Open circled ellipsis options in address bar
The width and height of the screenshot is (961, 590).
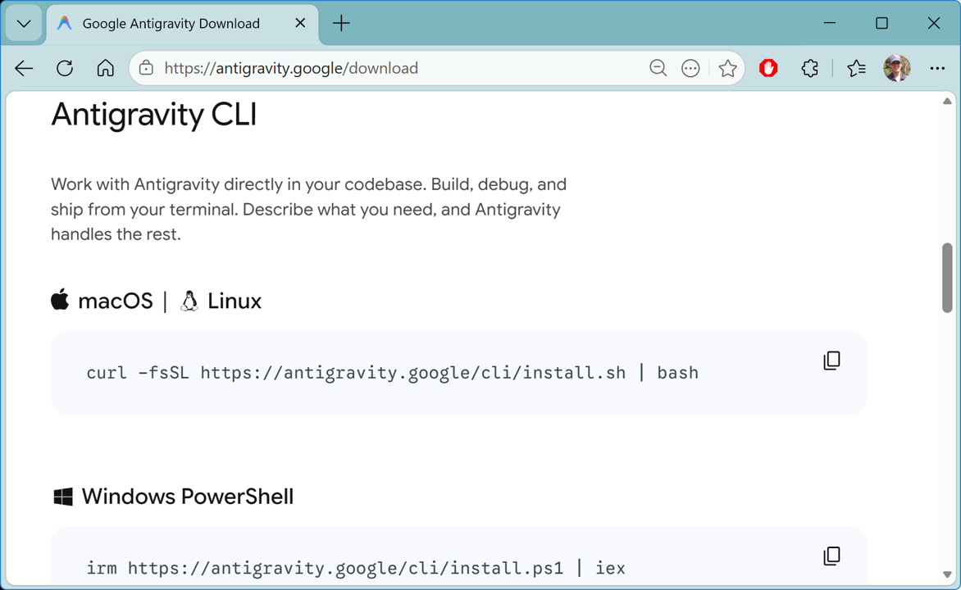tap(690, 68)
